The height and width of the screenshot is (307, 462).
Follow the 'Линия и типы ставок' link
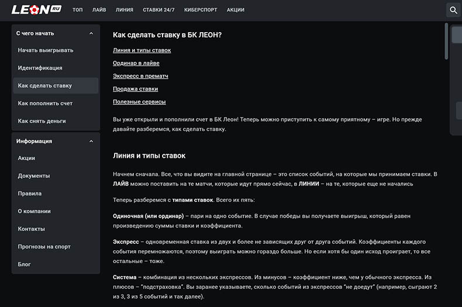pyautogui.click(x=142, y=50)
